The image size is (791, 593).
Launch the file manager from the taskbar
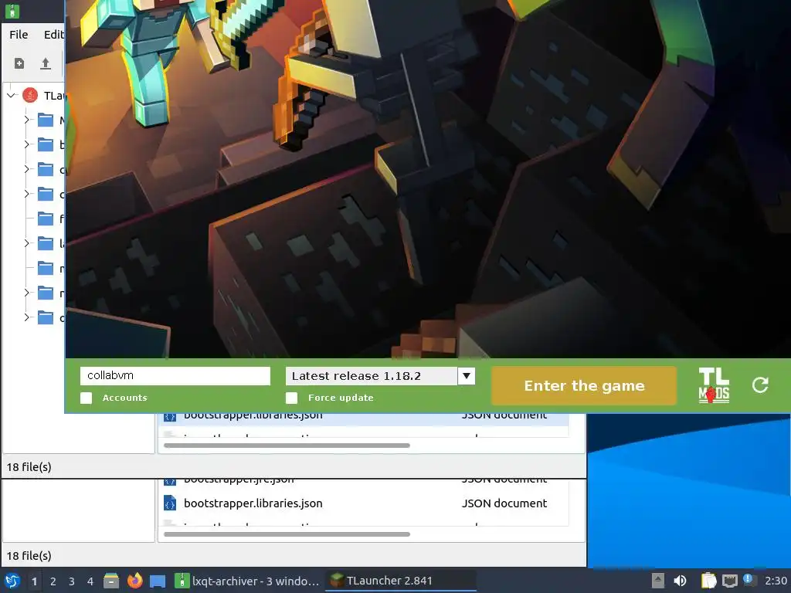111,581
